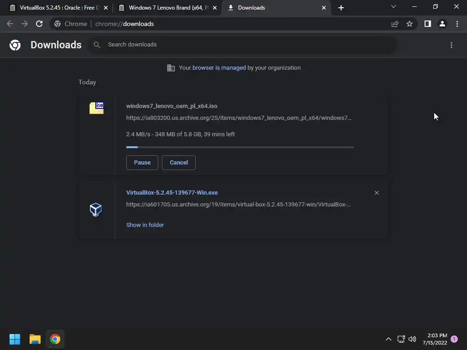
Task: Close the Downloads tab
Action: 324,8
